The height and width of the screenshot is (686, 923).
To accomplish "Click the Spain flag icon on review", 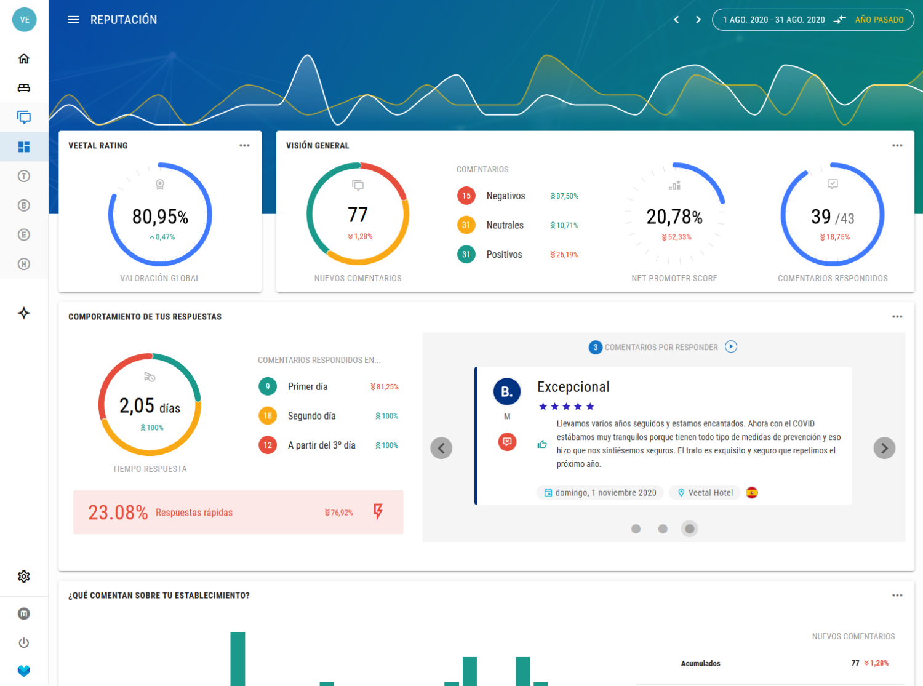I will [x=752, y=493].
